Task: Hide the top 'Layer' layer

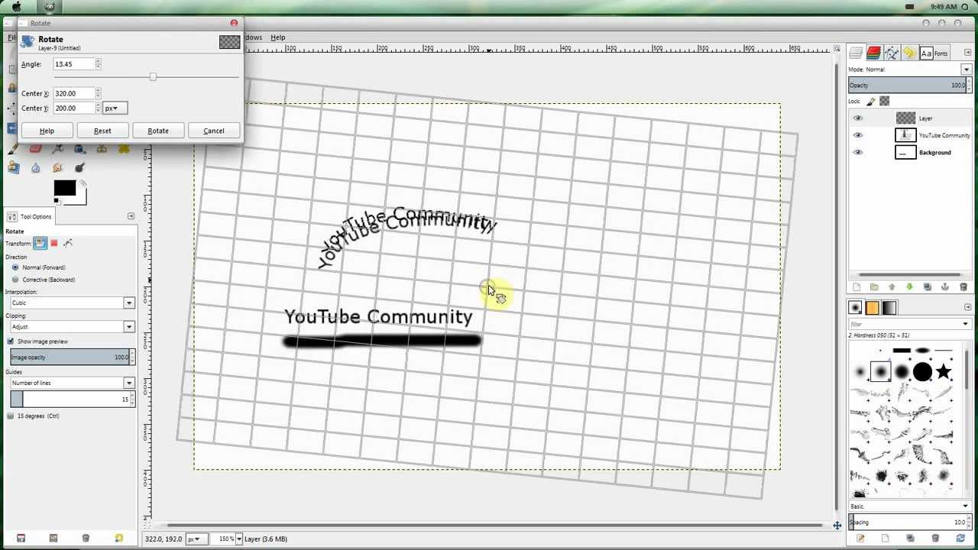Action: click(857, 118)
